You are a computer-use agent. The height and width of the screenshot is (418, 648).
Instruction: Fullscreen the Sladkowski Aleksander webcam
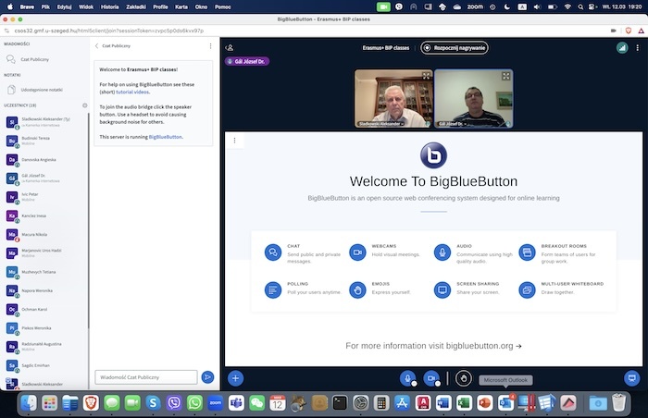426,76
